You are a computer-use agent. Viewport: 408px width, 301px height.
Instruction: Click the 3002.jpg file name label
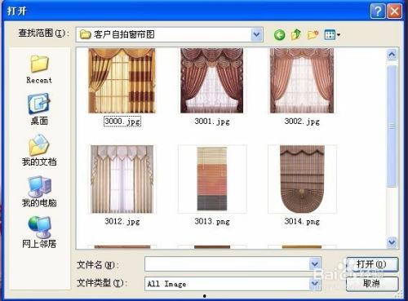point(302,122)
